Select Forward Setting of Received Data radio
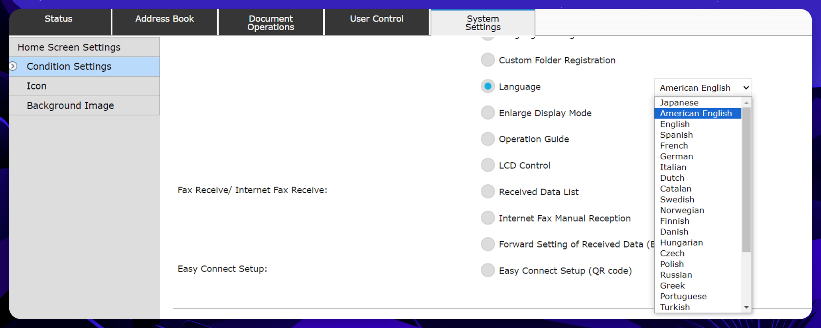Image resolution: width=821 pixels, height=328 pixels. [487, 244]
